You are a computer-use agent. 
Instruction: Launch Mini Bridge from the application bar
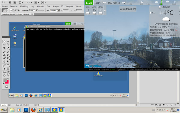click(15, 2)
